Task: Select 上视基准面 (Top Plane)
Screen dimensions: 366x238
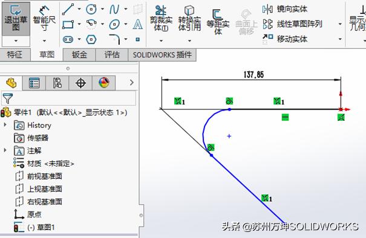Action: pos(39,189)
